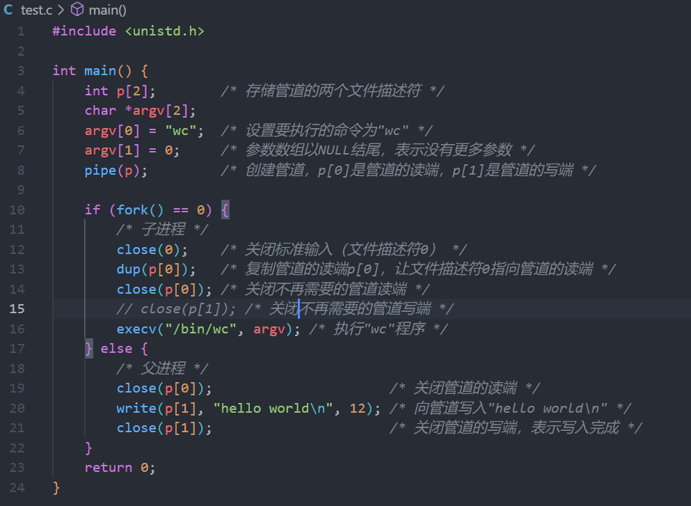This screenshot has height=506, width=691.
Task: Open the test.c breadcrumb dropdown
Action: (35, 10)
